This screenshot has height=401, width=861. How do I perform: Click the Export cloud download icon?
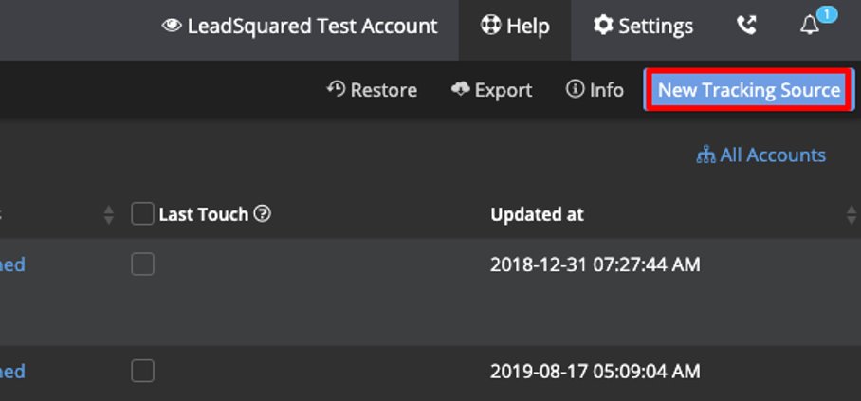coord(461,89)
